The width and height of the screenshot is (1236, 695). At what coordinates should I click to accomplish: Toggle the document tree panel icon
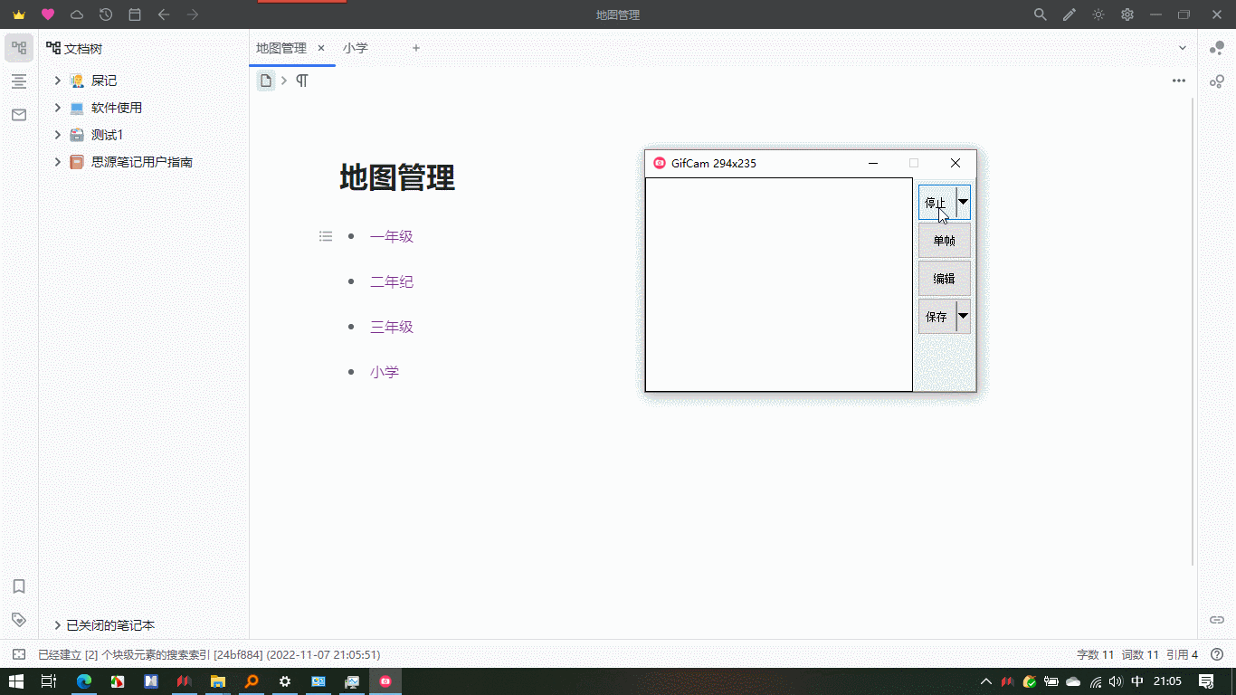[19, 48]
